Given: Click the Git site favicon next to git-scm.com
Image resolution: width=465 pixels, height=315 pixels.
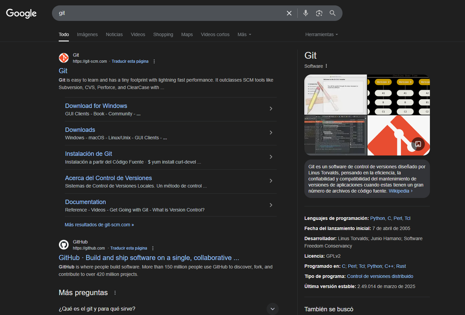Looking at the screenshot, I should (64, 58).
